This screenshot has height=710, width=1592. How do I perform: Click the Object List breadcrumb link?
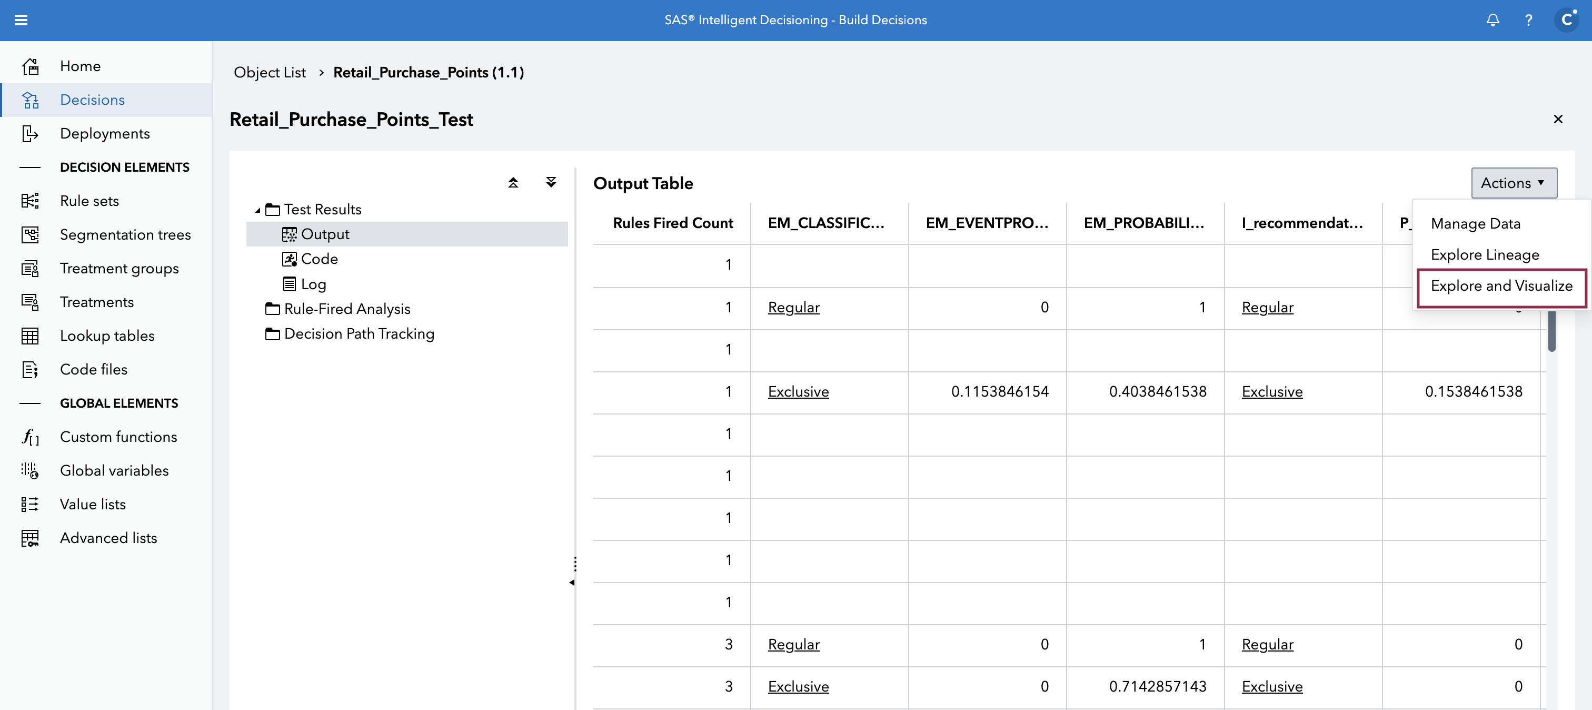270,72
